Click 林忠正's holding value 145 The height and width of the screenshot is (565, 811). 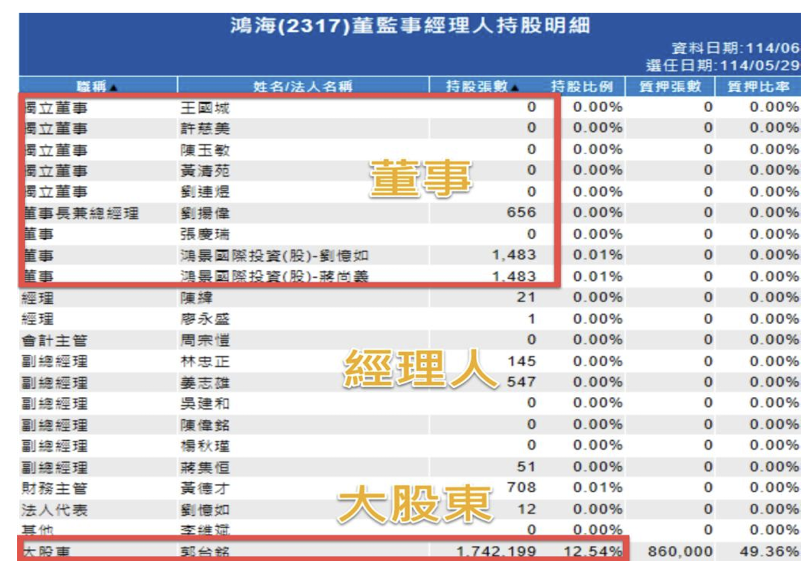[521, 362]
